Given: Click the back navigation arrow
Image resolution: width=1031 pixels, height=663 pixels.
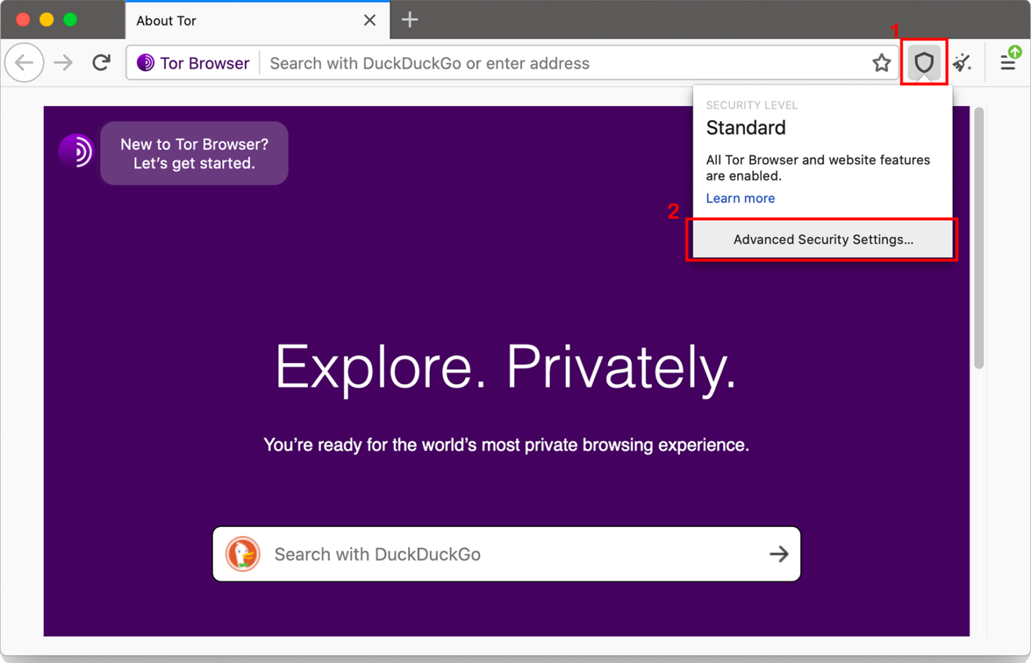Looking at the screenshot, I should 24,62.
